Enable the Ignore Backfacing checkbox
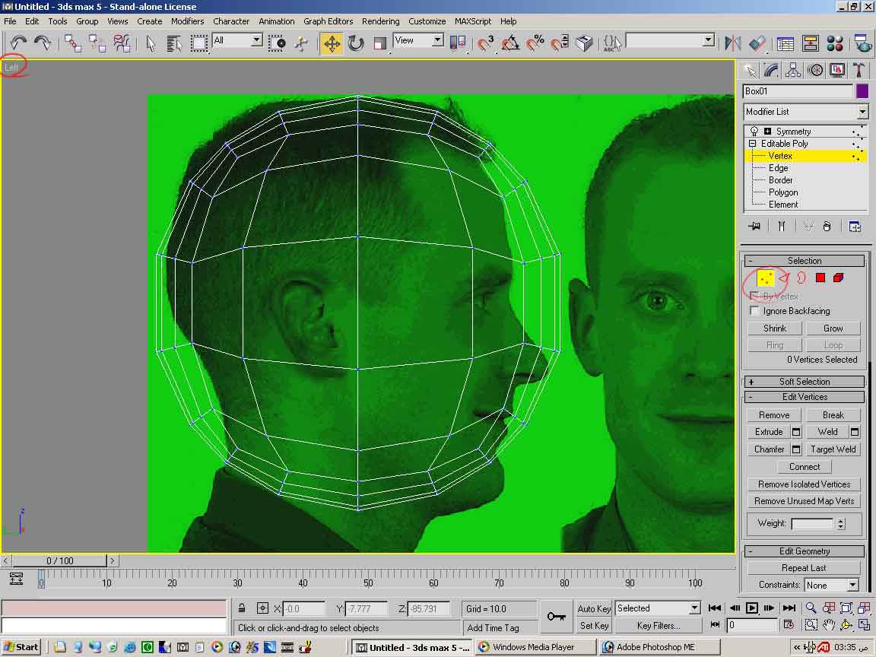The width and height of the screenshot is (876, 657). point(754,310)
